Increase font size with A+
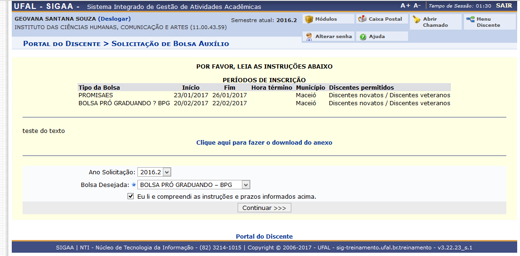Screen dimensions: 520x256 tap(405, 6)
